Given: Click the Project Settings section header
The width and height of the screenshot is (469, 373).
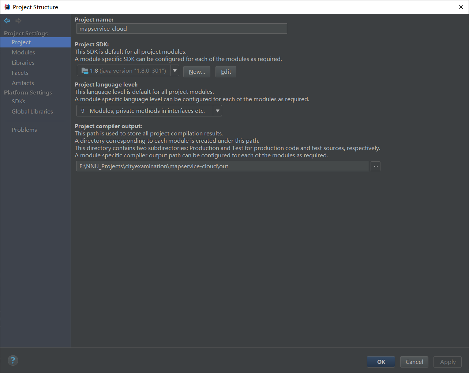Looking at the screenshot, I should click(x=26, y=33).
